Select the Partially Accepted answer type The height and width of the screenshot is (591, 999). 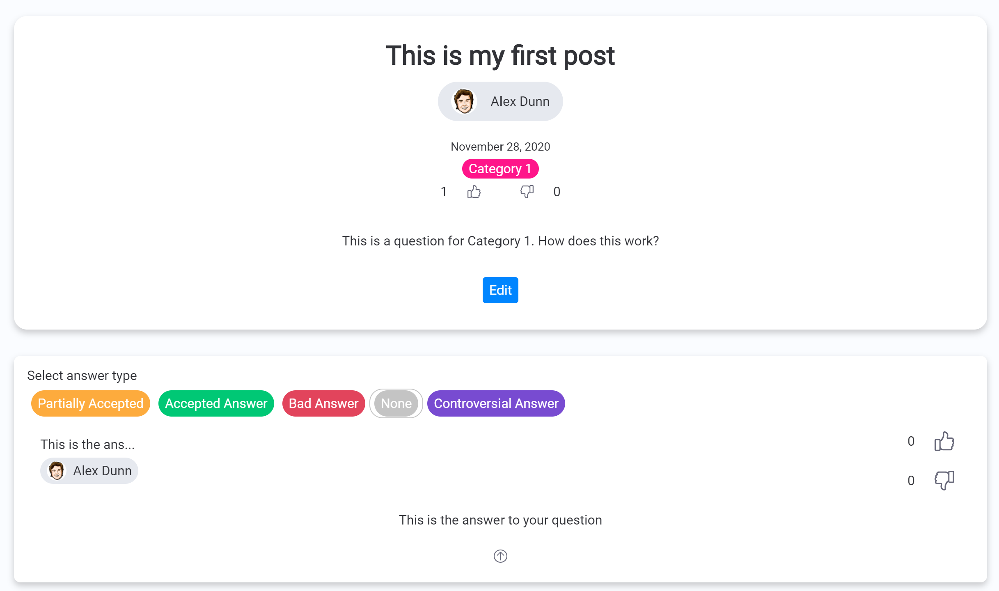tap(90, 403)
